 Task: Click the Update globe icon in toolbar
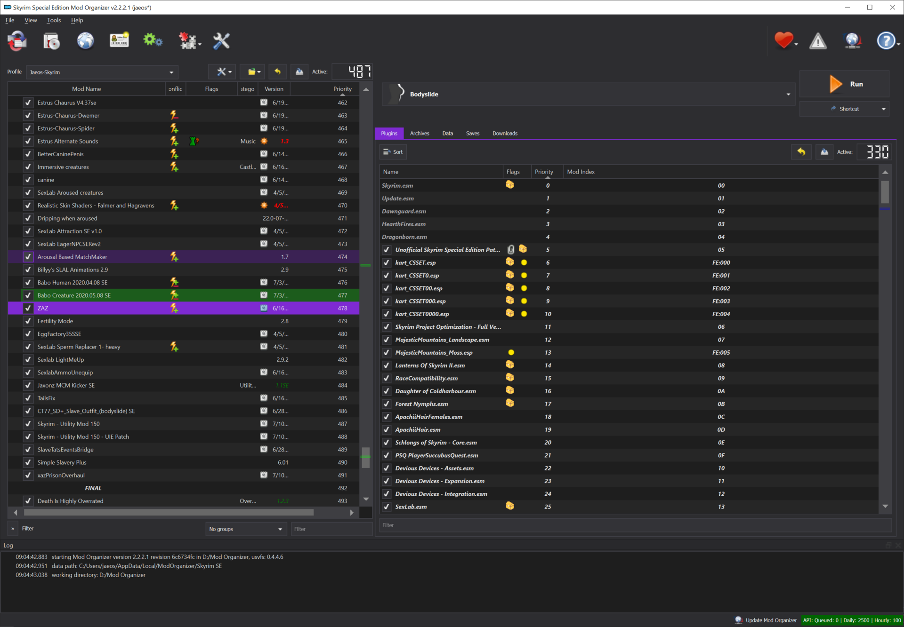(853, 41)
